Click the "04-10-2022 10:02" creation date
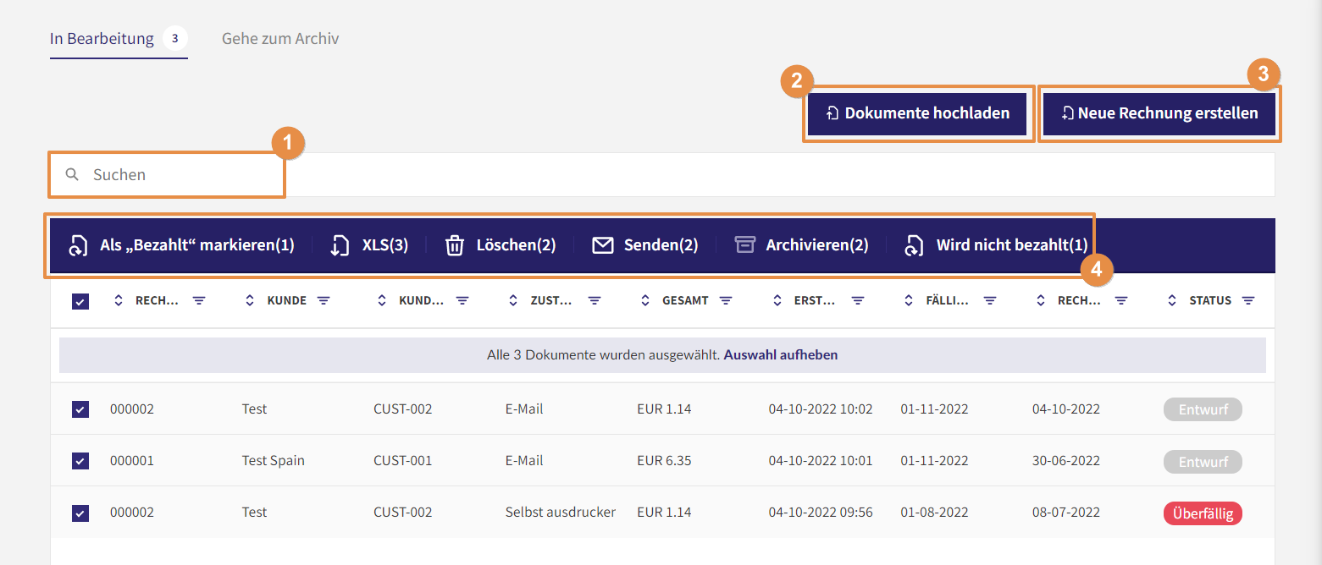The width and height of the screenshot is (1322, 565). 821,409
